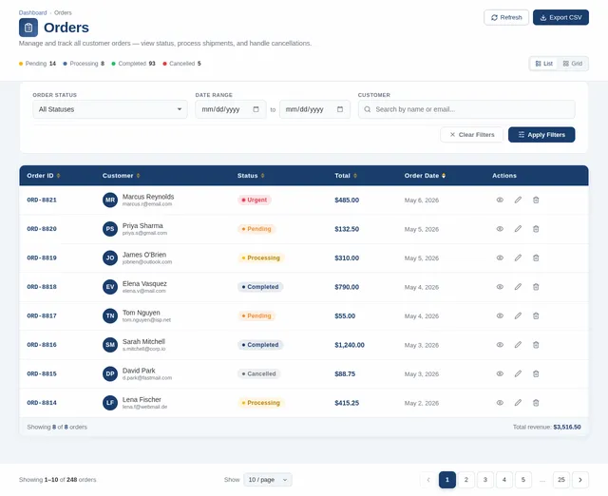Screen dimensions: 608x496
Task: Go to page 2
Action: click(x=466, y=480)
